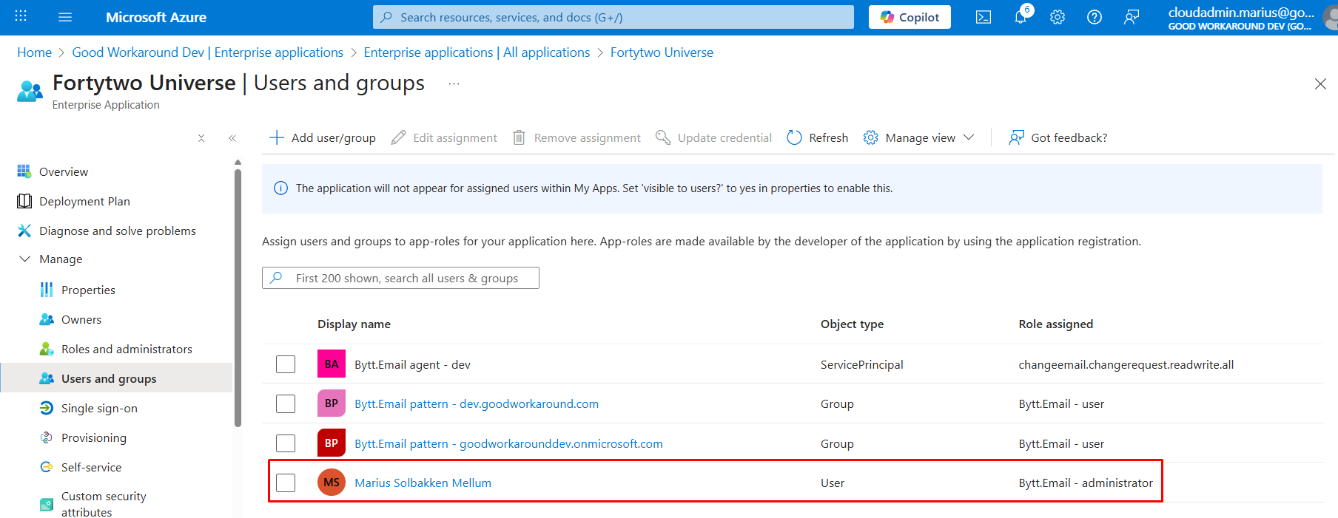This screenshot has width=1338, height=518.
Task: Tick checkbox for Bytt.Email pattern dev.goodworkaround.com
Action: pyautogui.click(x=286, y=404)
